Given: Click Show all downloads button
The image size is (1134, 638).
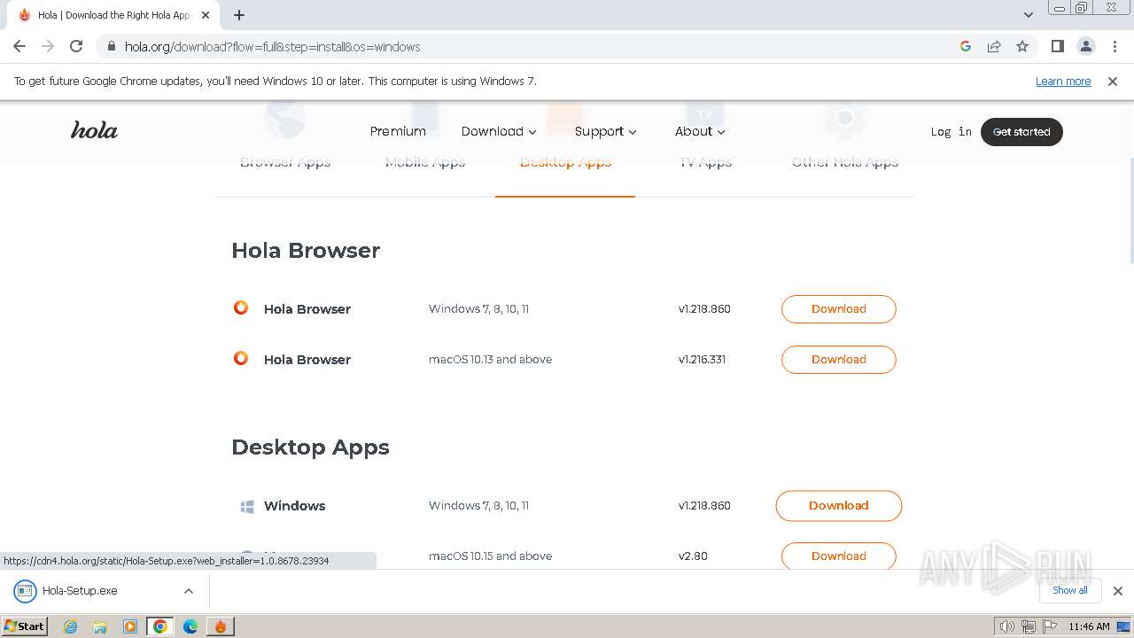Looking at the screenshot, I should point(1070,590).
